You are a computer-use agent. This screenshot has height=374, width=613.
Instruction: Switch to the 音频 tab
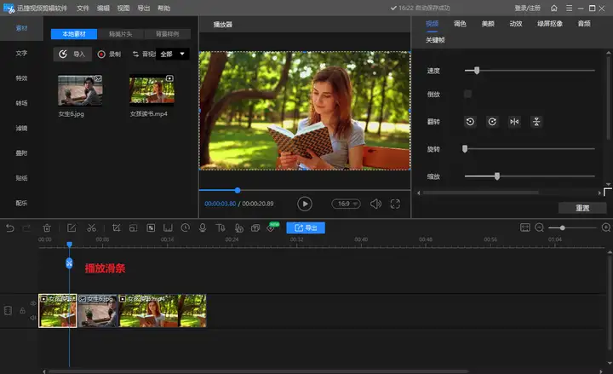[584, 24]
